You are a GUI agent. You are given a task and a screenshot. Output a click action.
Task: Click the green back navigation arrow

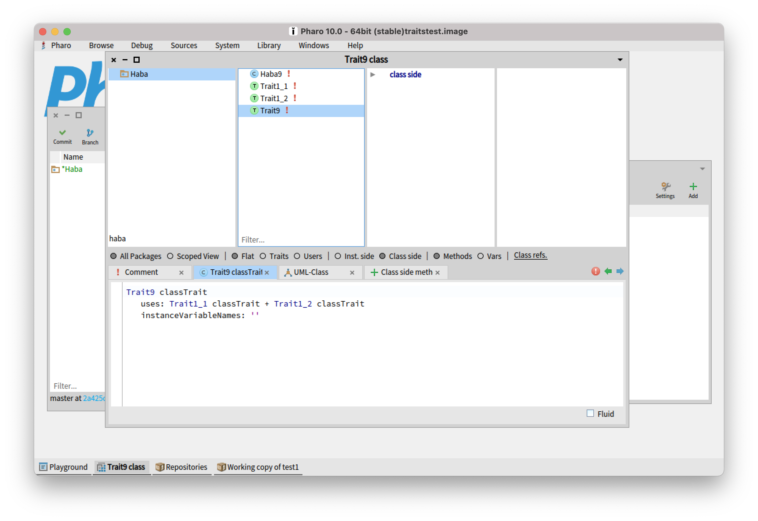tap(608, 271)
